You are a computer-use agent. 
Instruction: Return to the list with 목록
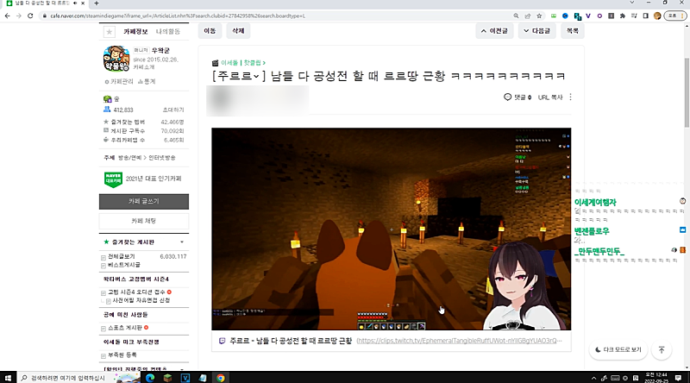click(x=573, y=31)
